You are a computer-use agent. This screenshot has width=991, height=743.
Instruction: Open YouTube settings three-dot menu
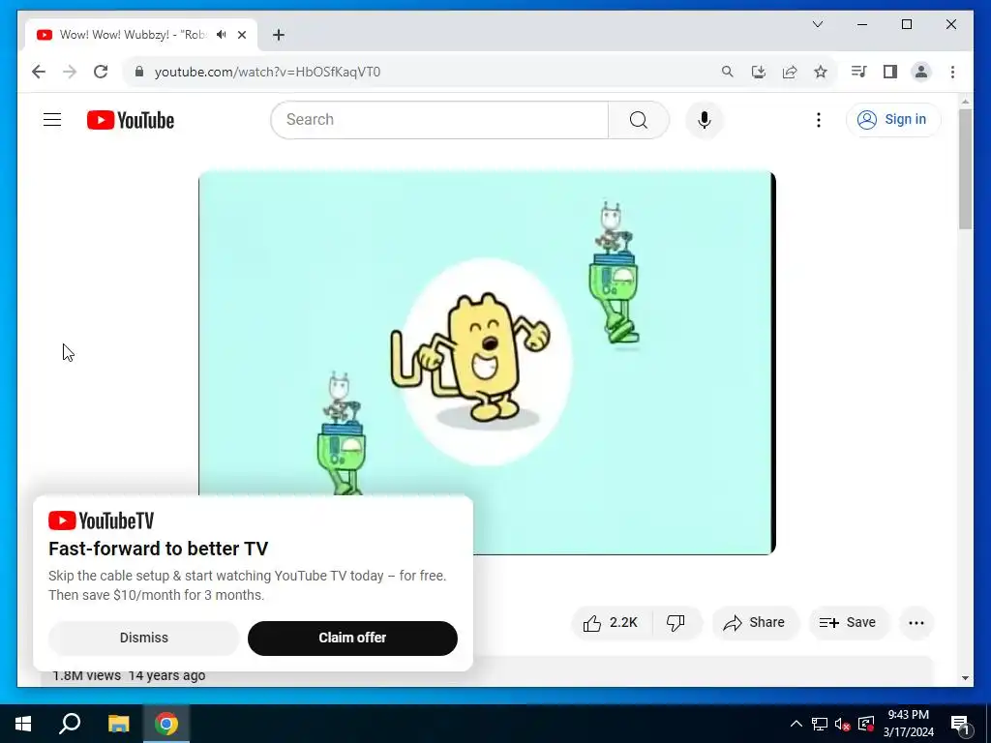coord(819,120)
